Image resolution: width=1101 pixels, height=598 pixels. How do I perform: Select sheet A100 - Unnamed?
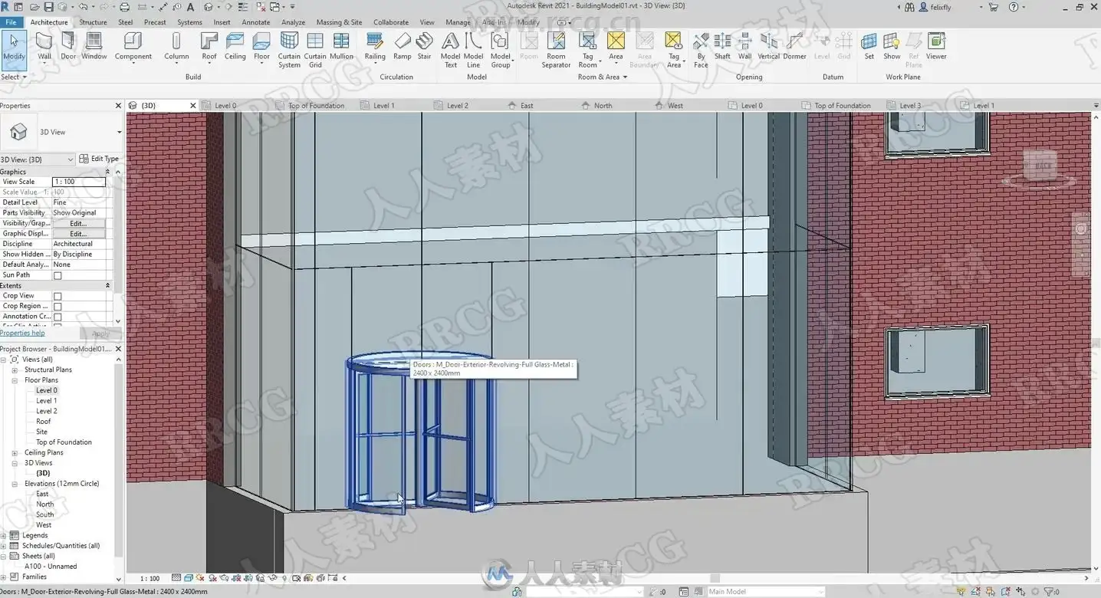[51, 567]
